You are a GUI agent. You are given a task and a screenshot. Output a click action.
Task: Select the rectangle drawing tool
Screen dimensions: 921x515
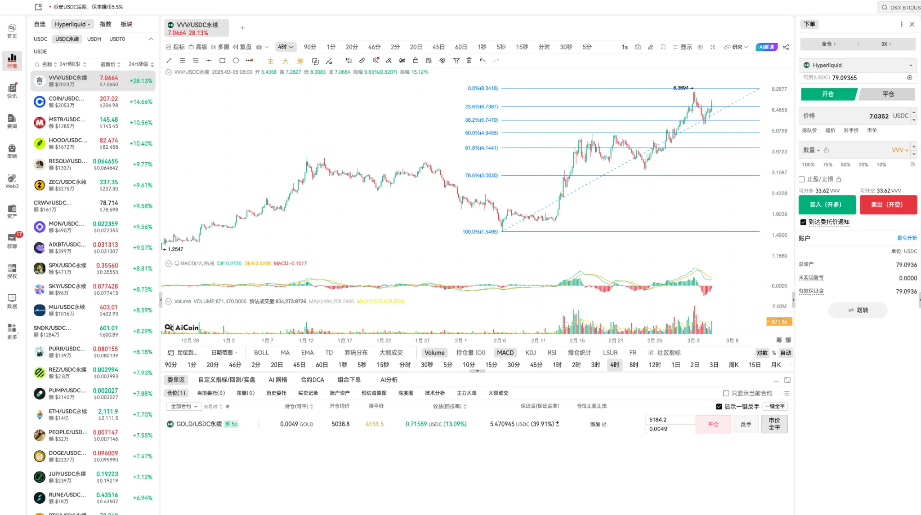(x=222, y=61)
